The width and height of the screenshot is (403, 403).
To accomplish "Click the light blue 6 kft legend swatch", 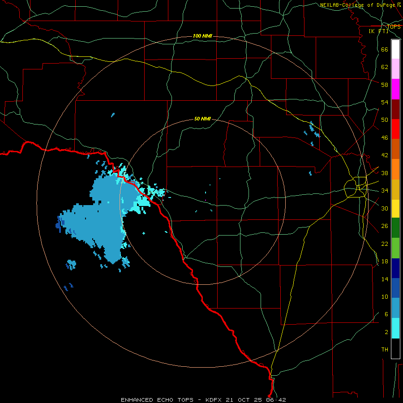I will tap(395, 308).
